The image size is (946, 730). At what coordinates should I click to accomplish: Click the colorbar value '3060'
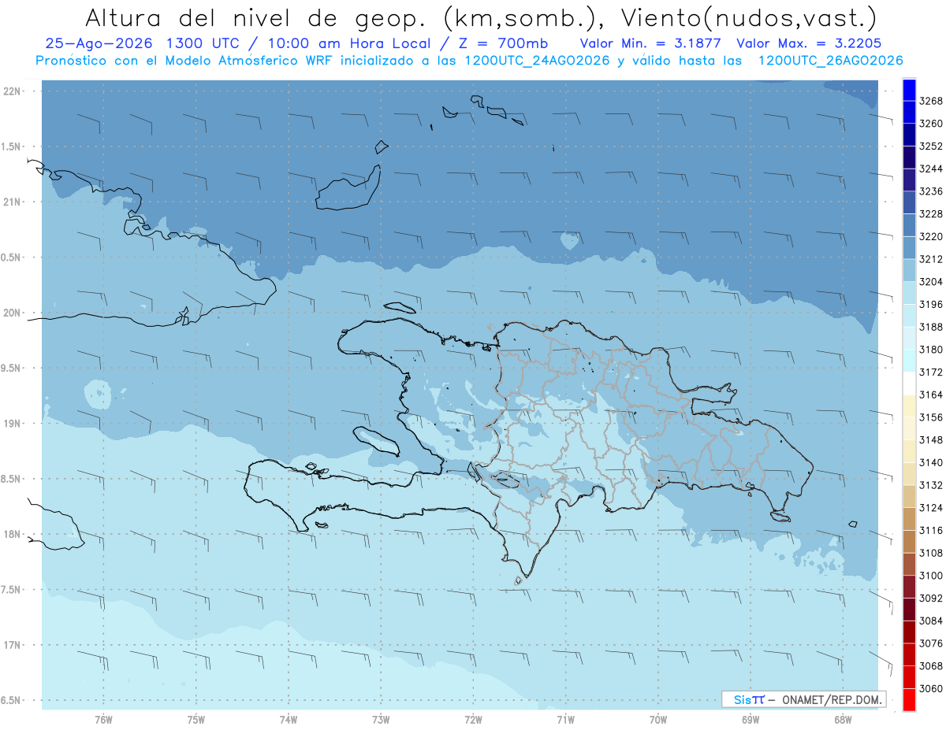coord(931,688)
